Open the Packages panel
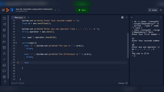This screenshot has height=92, width=164. pos(4,30)
